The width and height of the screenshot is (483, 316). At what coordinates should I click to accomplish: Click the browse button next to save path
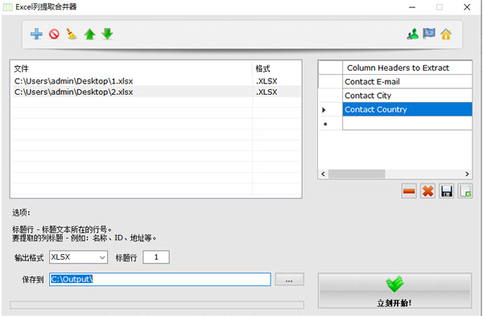(289, 279)
